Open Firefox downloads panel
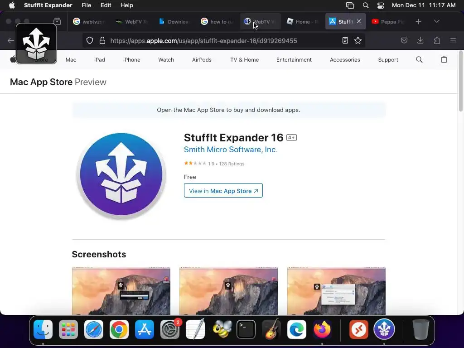This screenshot has height=348, width=464. point(420,40)
